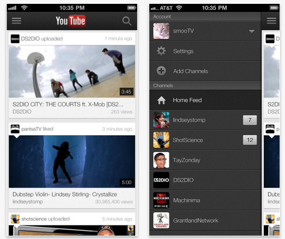Close sidebar via hamburger icon beside the Account panel
The image size is (285, 239).
coord(271,21)
